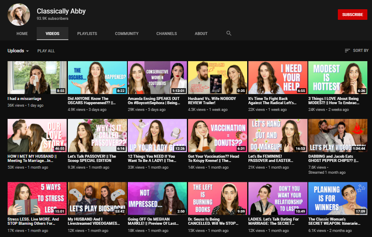Click the '5 Ways To Stress Less' thumbnail
The width and height of the screenshot is (372, 237).
(x=37, y=199)
